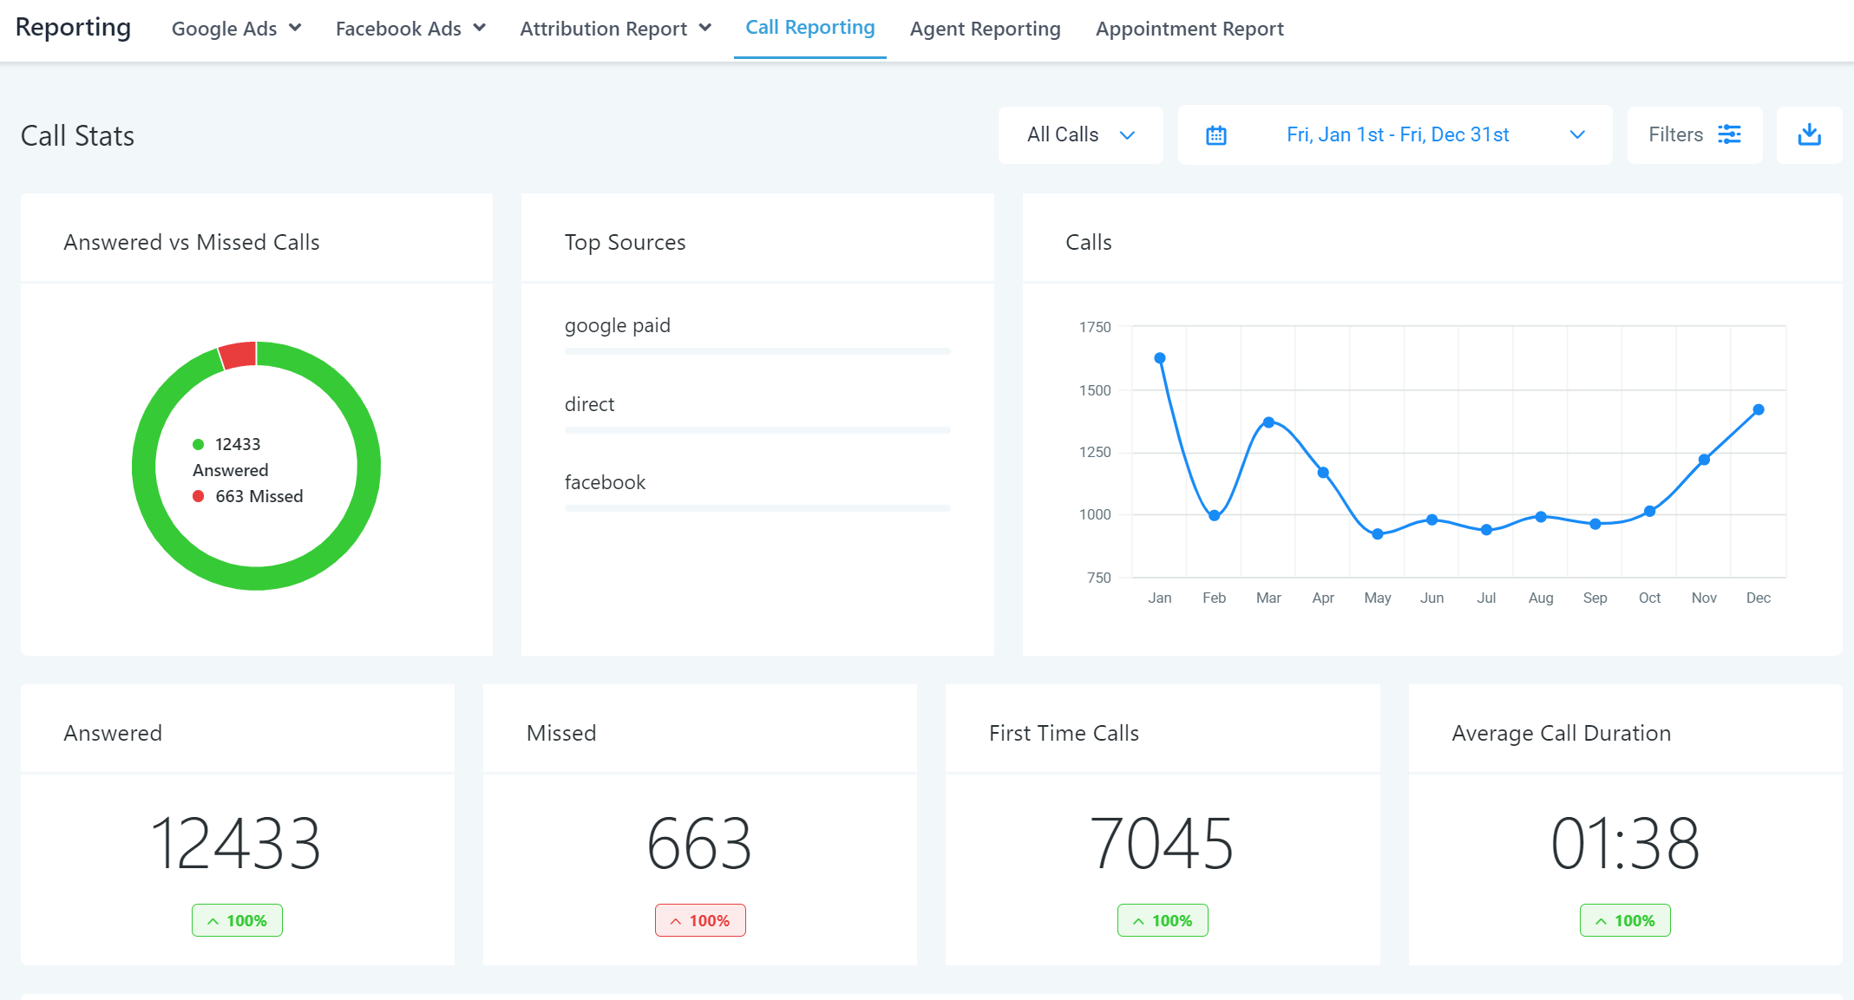
Task: Open the Filters panel
Action: [1693, 134]
